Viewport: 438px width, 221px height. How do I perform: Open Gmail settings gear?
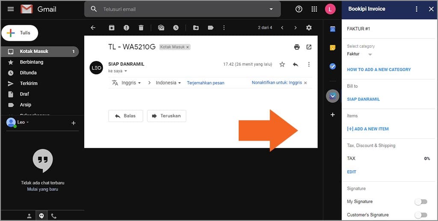[x=309, y=28]
